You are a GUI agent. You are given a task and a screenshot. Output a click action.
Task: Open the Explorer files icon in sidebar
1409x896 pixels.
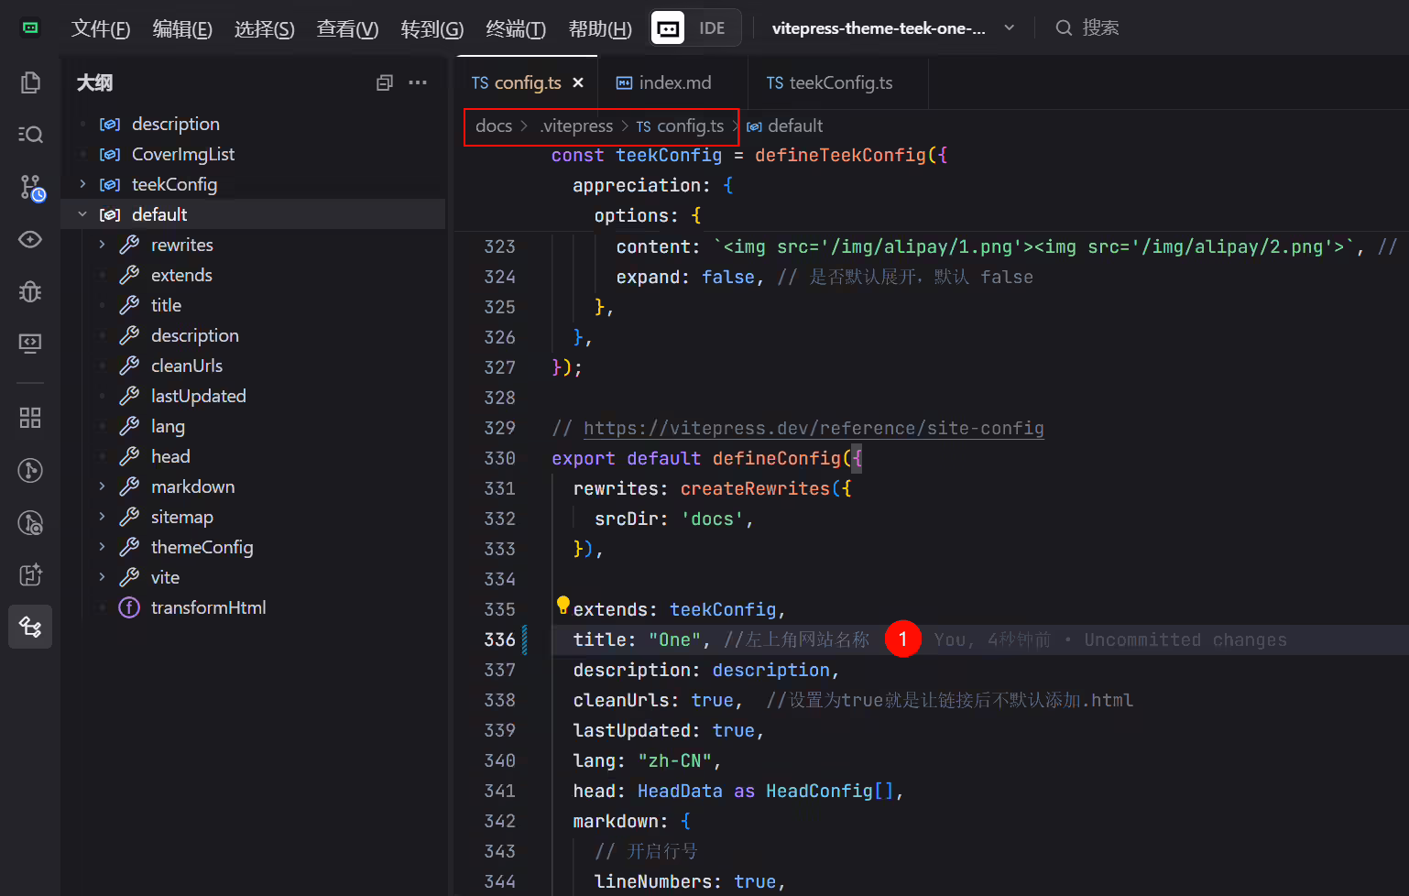tap(30, 82)
